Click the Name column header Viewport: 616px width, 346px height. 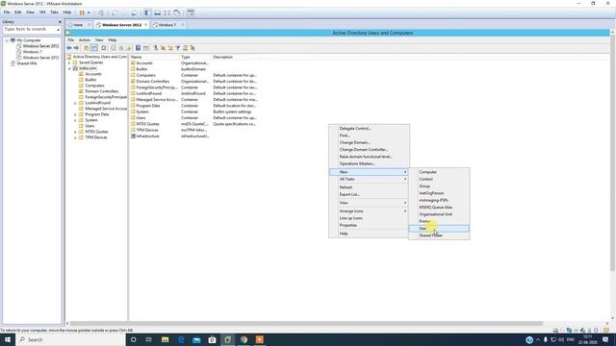154,58
